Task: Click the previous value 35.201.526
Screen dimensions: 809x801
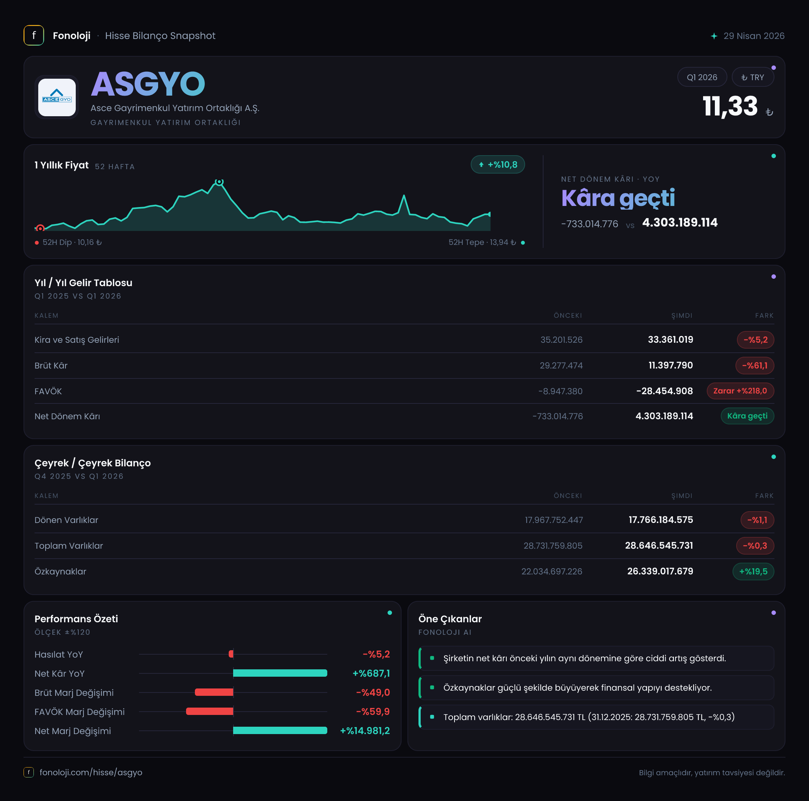Action: 561,339
